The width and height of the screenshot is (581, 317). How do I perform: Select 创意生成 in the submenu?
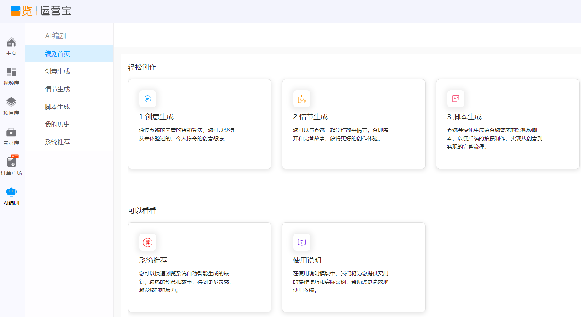coord(57,72)
